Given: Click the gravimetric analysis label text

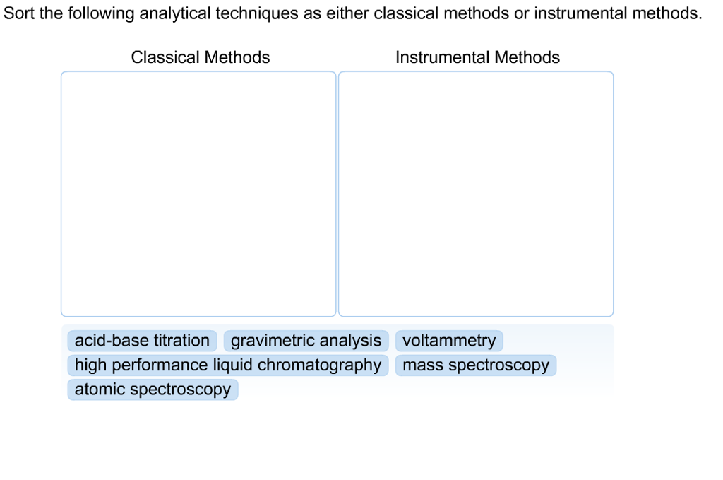Looking at the screenshot, I should (305, 341).
